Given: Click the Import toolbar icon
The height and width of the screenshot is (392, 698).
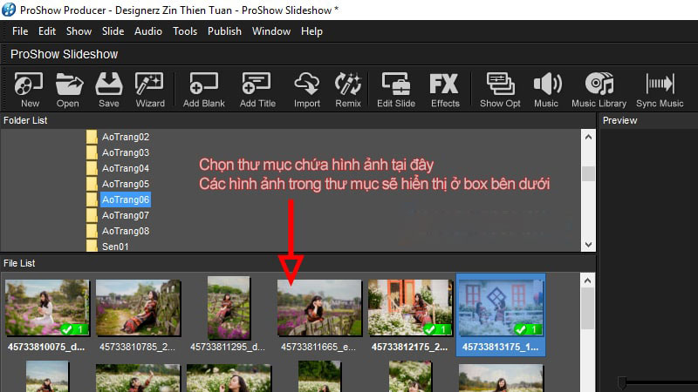Looking at the screenshot, I should tap(307, 90).
